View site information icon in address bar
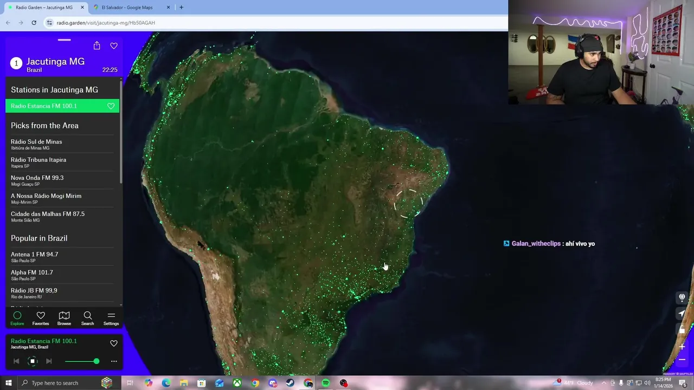The width and height of the screenshot is (694, 390). pos(49,23)
